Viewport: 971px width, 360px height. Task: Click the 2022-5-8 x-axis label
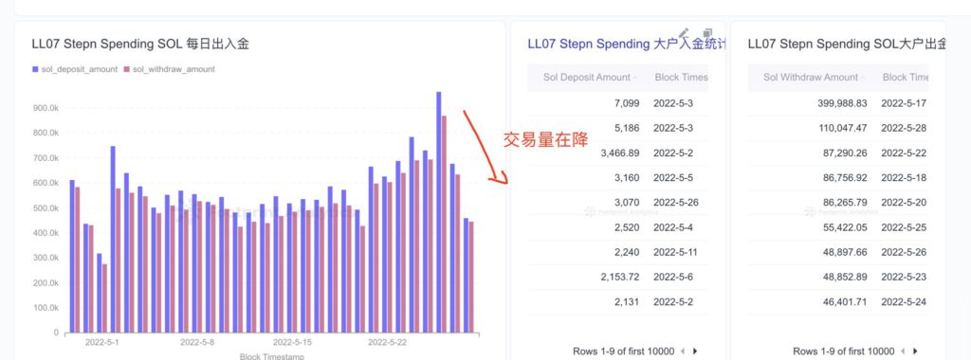(x=197, y=342)
